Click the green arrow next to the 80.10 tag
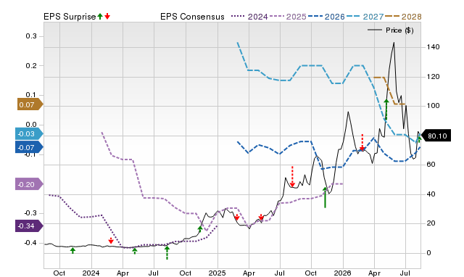The image size is (464, 277). point(419,139)
